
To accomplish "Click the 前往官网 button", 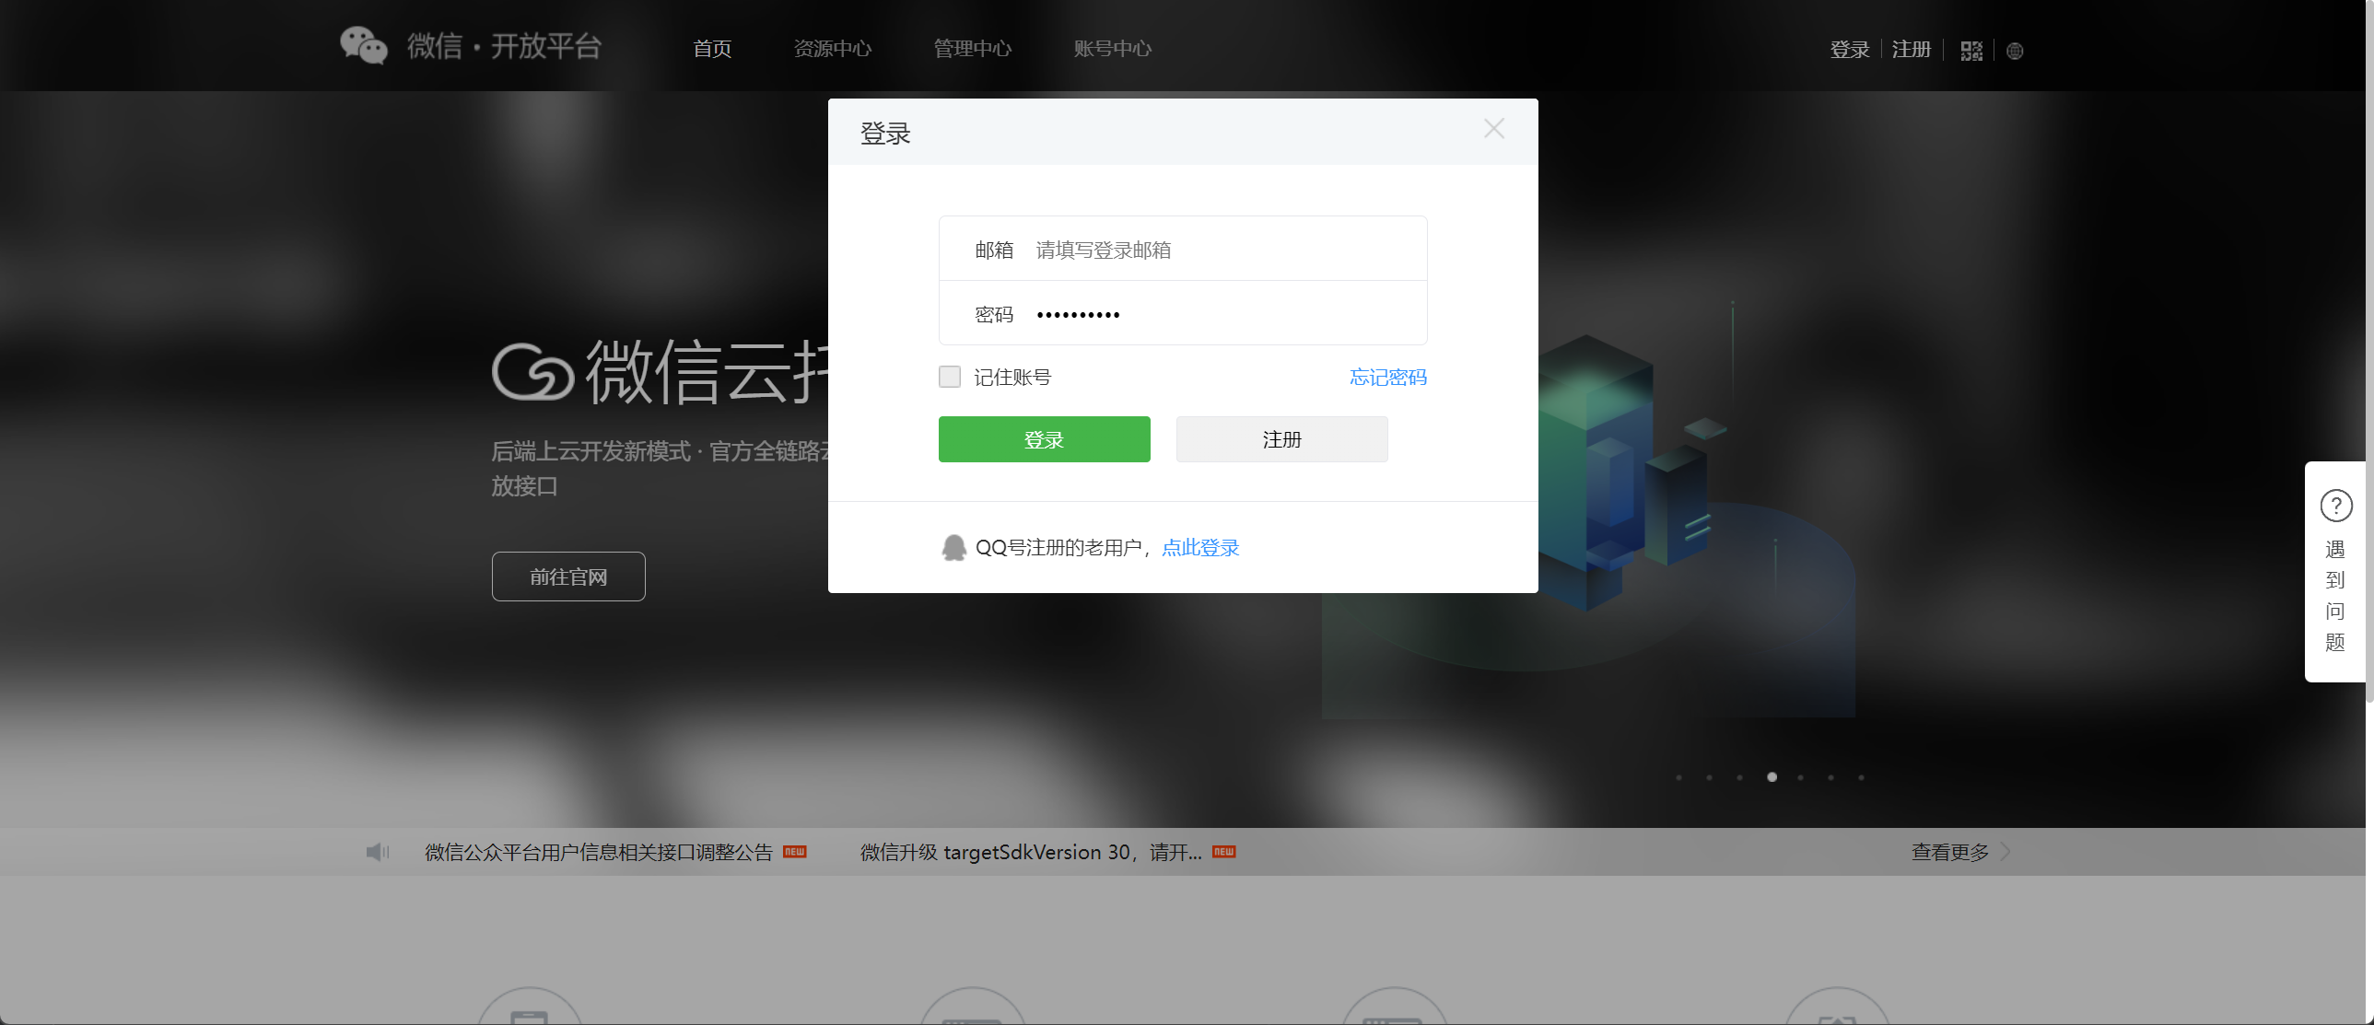I will pos(568,577).
